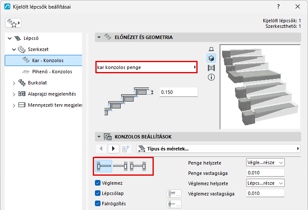Viewport: 308px width, 210px height.
Task: Click the Konzolos beállítások panel icon
Action: pos(108,137)
